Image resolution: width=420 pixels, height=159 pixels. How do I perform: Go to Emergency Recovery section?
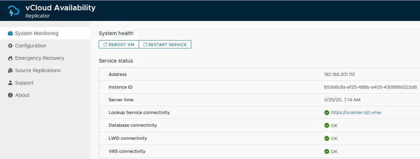[40, 58]
